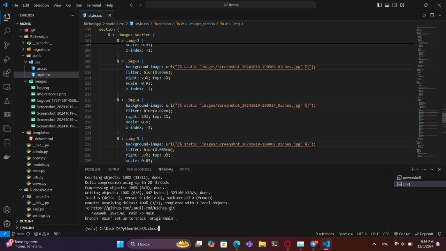This screenshot has height=251, width=446.
Task: Expand the migrations folder
Action: (x=41, y=50)
